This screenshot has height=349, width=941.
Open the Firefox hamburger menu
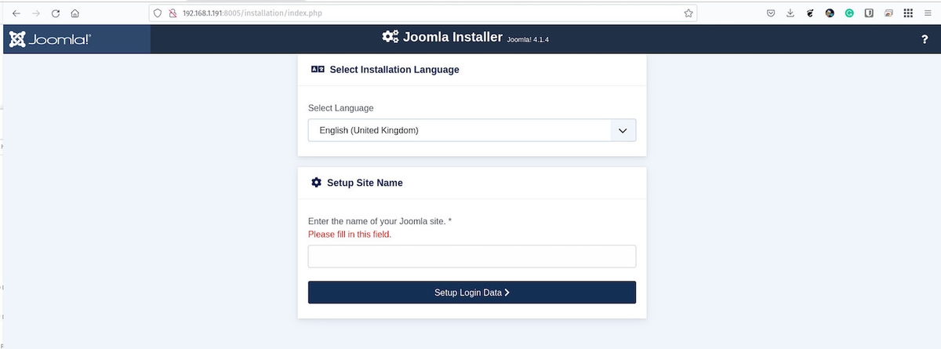pos(928,13)
